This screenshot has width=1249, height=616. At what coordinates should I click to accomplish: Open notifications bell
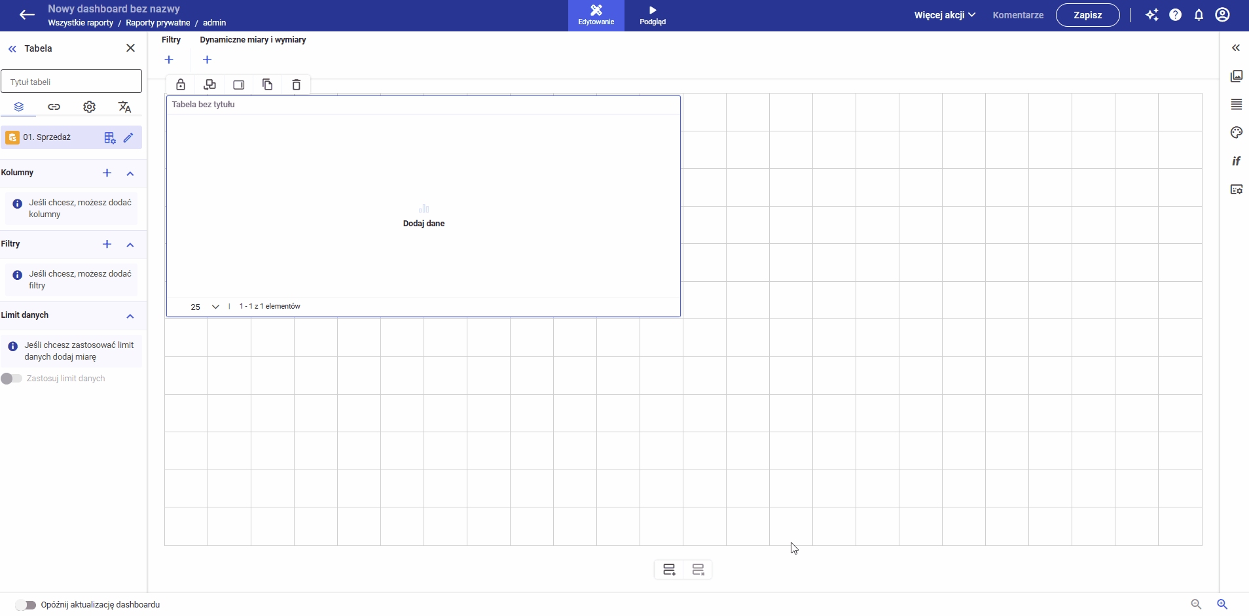coord(1199,15)
